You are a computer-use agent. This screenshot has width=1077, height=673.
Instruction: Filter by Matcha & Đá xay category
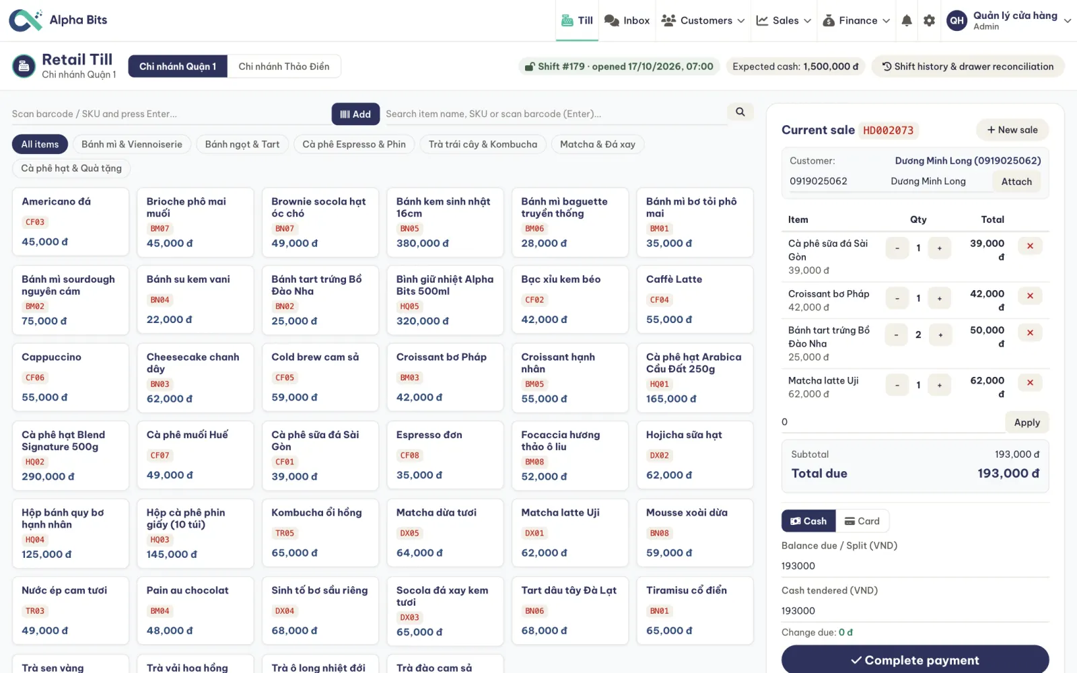[x=598, y=144]
